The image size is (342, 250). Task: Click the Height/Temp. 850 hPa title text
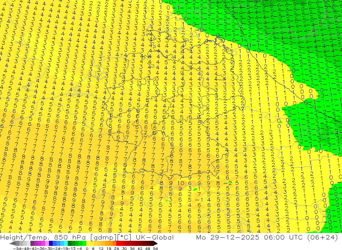42,237
